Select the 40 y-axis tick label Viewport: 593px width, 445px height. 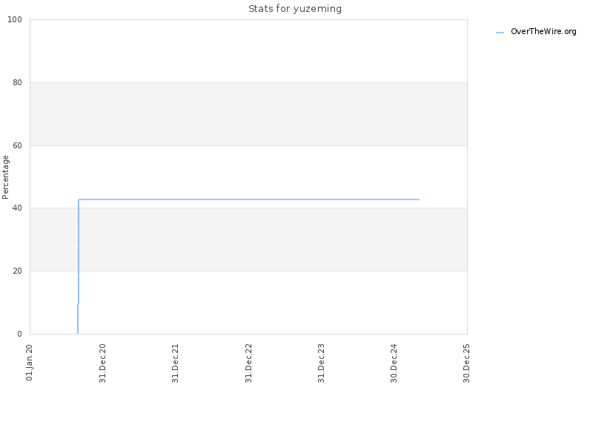pyautogui.click(x=17, y=208)
